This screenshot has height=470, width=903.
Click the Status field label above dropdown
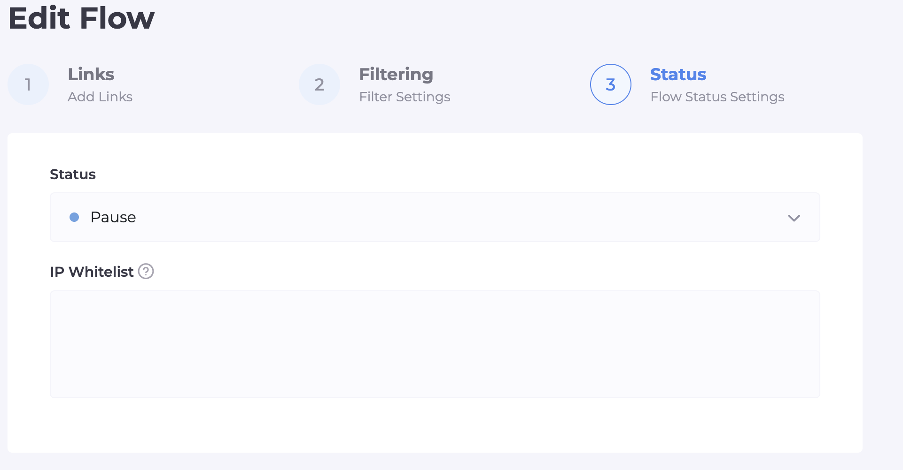(73, 174)
